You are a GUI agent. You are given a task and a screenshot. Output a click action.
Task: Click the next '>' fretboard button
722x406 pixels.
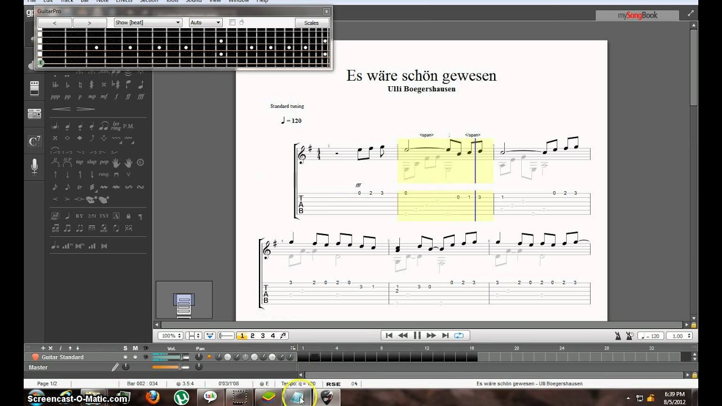tap(90, 23)
